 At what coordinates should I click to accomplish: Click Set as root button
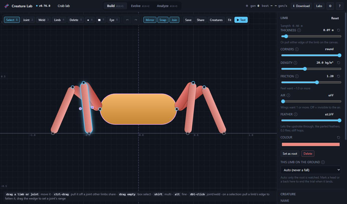pyautogui.click(x=290, y=154)
